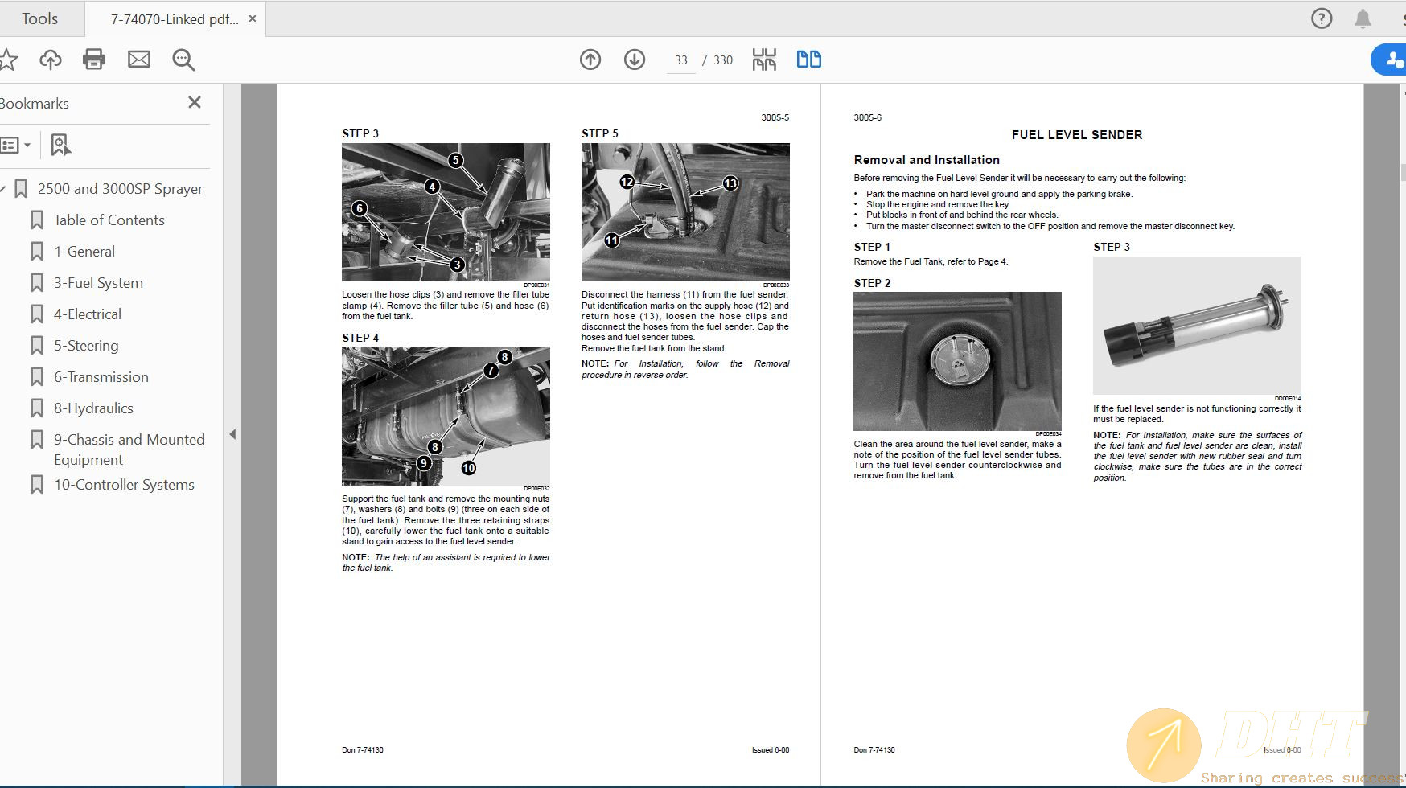Go to next page arrow
Screen dimensions: 1406x788
click(635, 60)
